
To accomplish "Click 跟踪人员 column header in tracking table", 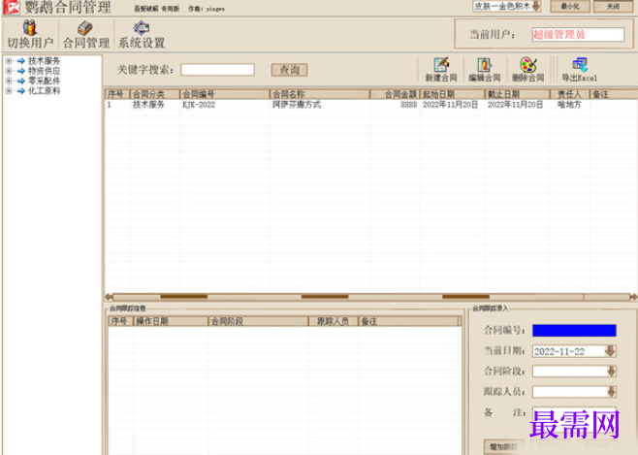I will pyautogui.click(x=334, y=321).
